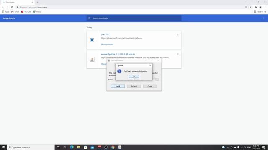268x150 pixels.
Task: Launch Microsoft Edge from the taskbar
Action: click(x=72, y=147)
